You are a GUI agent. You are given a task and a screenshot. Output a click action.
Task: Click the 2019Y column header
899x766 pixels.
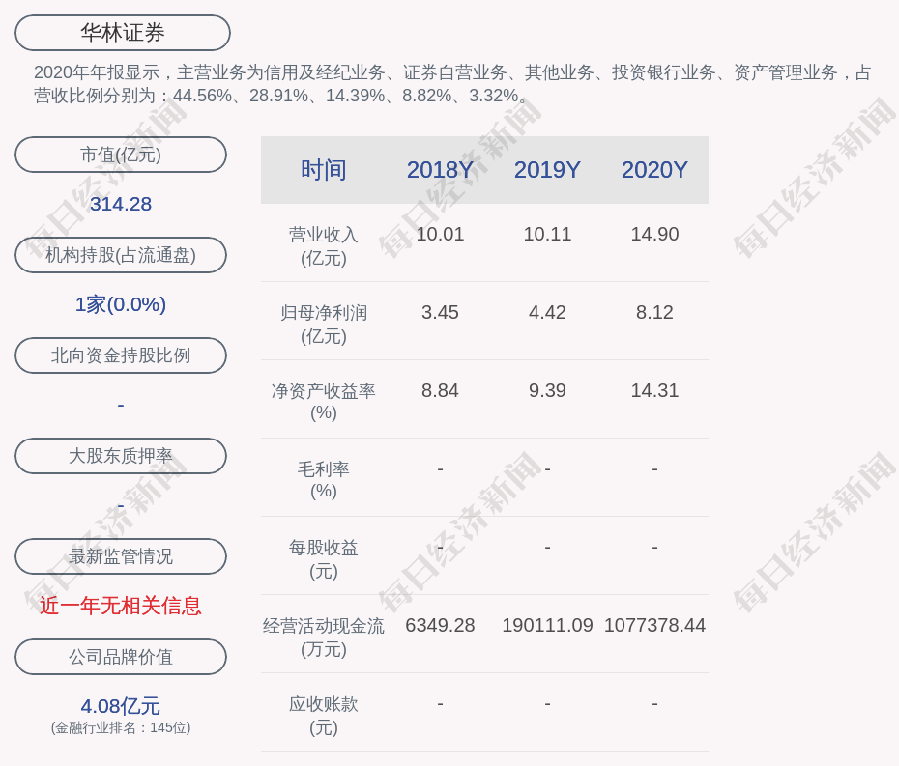pyautogui.click(x=547, y=170)
